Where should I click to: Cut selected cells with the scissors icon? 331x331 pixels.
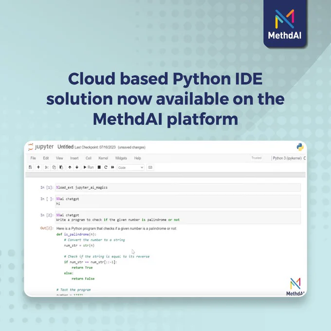coord(47,167)
